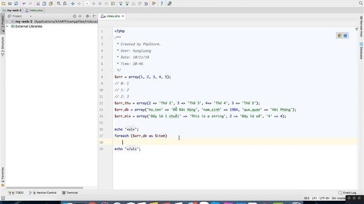Viewport: 364px width, 204px height.
Task: Open the Database side tab
Action: pos(361,51)
